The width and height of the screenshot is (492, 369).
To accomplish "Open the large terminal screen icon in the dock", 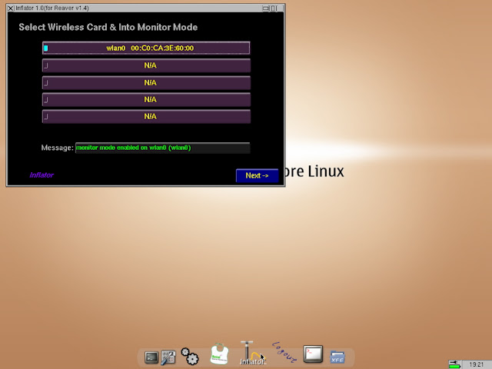I will pyautogui.click(x=313, y=354).
